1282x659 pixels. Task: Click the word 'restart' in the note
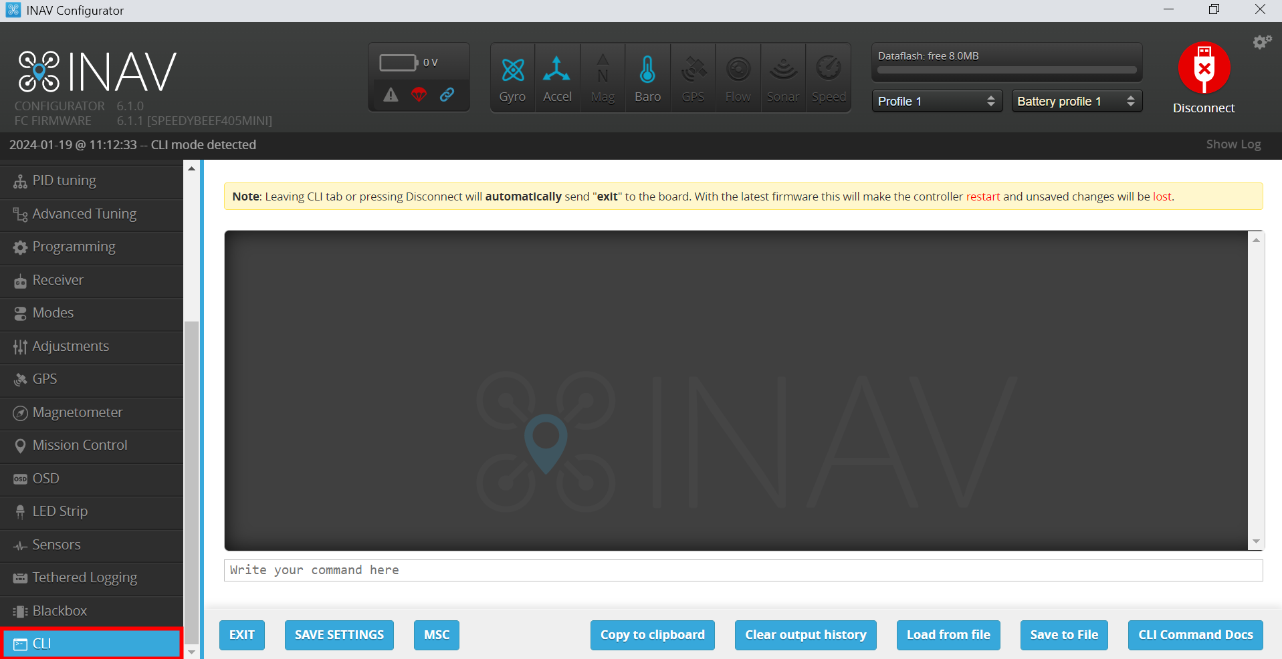pyautogui.click(x=983, y=196)
